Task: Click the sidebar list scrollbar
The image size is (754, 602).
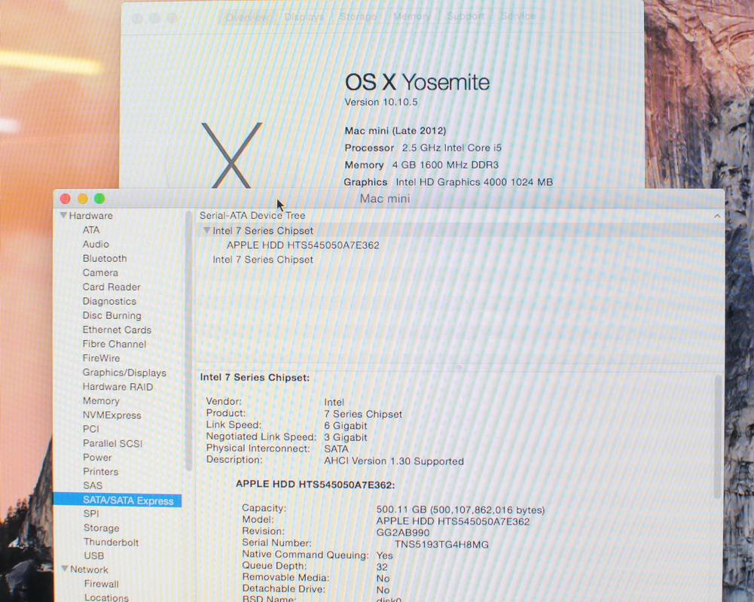Action: tap(188, 341)
